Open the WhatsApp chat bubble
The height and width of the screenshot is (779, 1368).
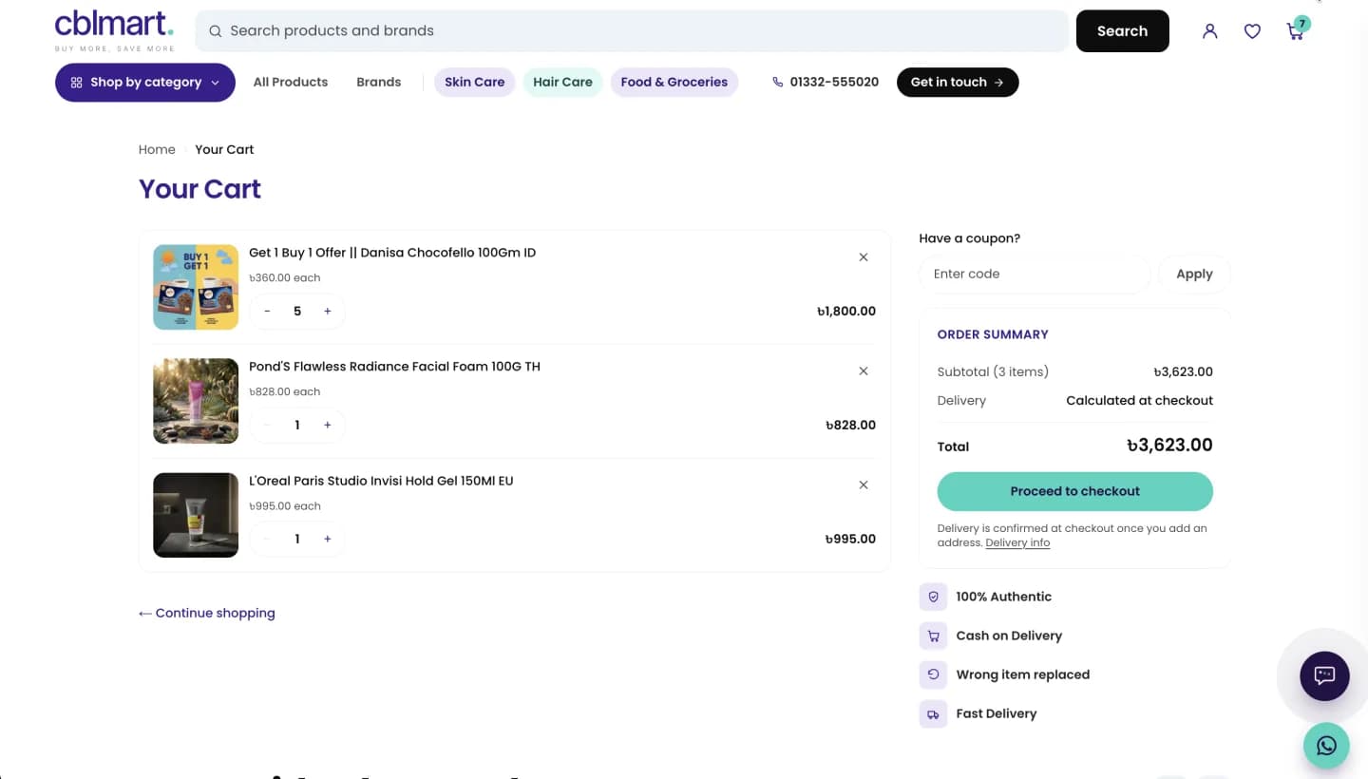coord(1326,746)
